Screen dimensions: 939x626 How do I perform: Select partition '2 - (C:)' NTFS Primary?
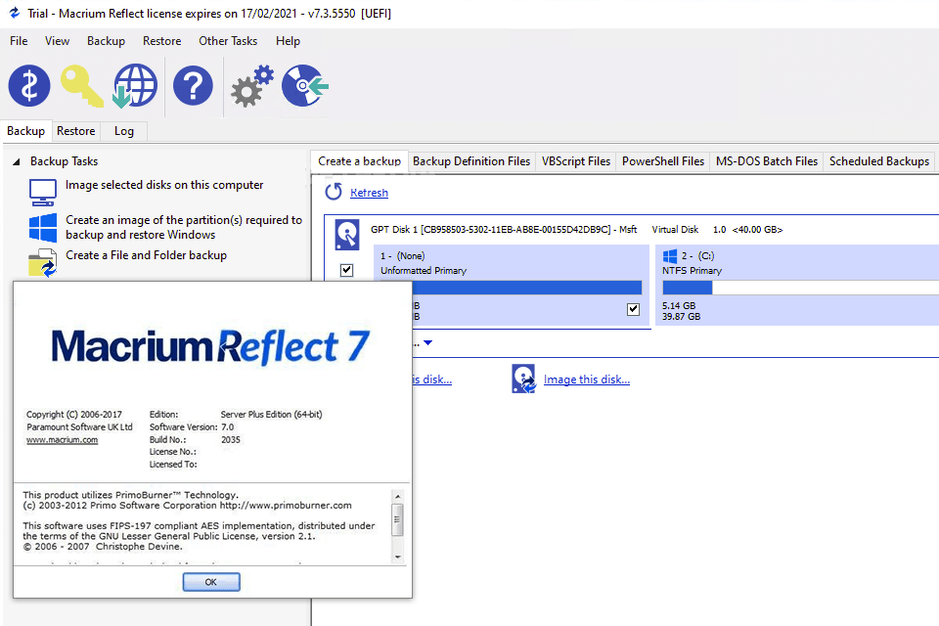tap(797, 286)
